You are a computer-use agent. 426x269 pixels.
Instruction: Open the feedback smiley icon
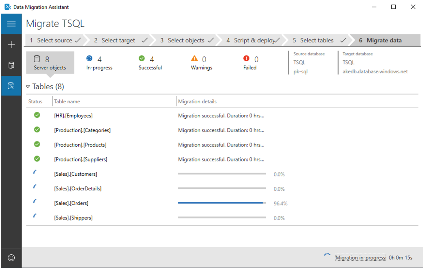click(11, 258)
